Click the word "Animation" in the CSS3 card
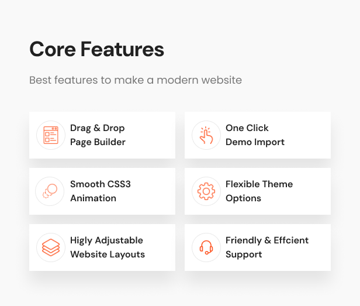The width and height of the screenshot is (360, 306). [93, 198]
